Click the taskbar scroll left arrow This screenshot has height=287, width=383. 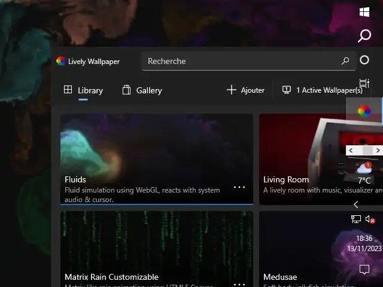[x=351, y=150]
